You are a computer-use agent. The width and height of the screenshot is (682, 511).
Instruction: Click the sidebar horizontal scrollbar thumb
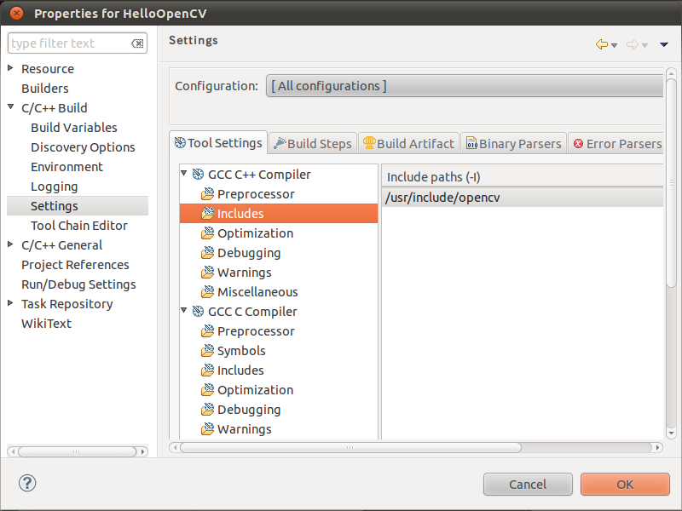click(77, 451)
